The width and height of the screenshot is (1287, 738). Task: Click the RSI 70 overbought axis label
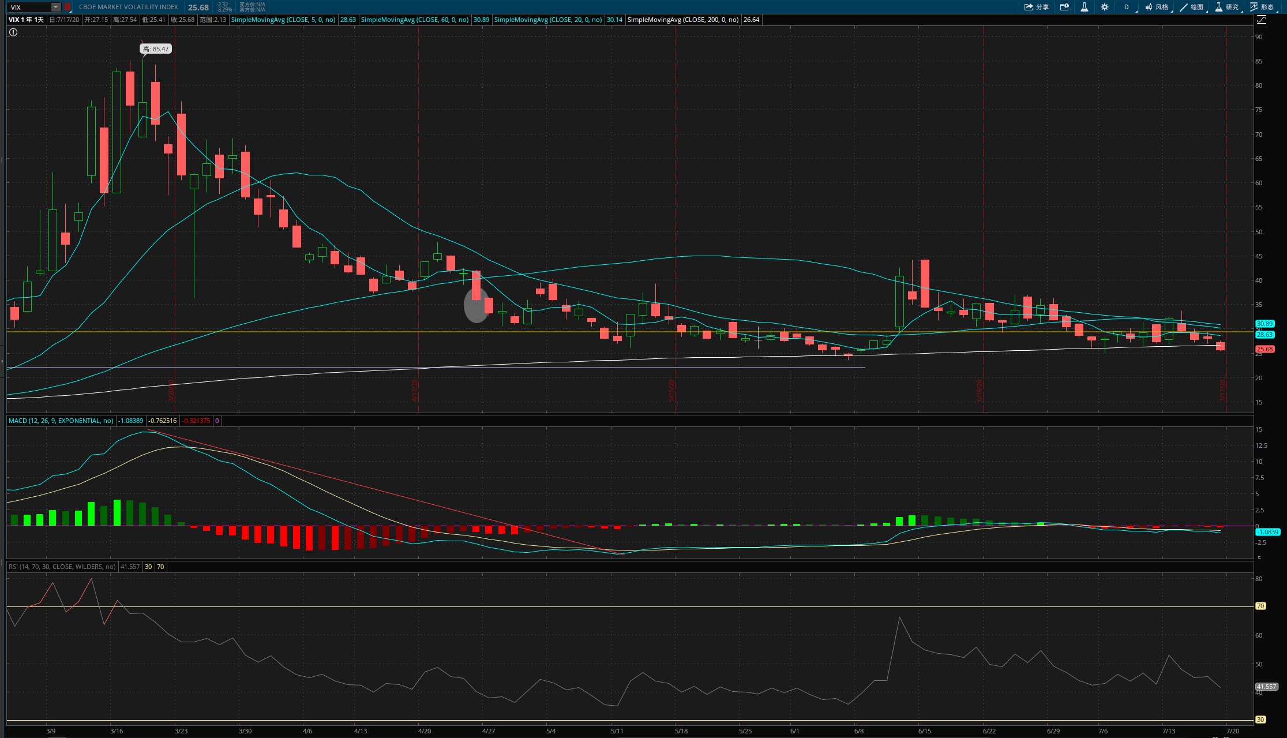1261,606
